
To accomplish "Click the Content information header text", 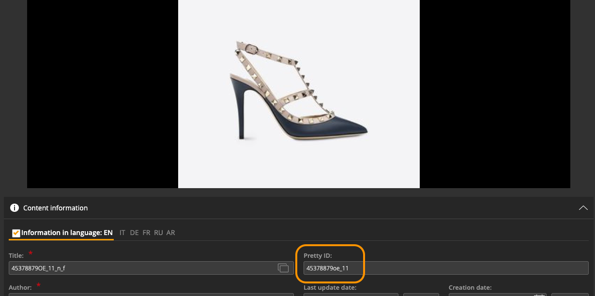I will point(56,208).
